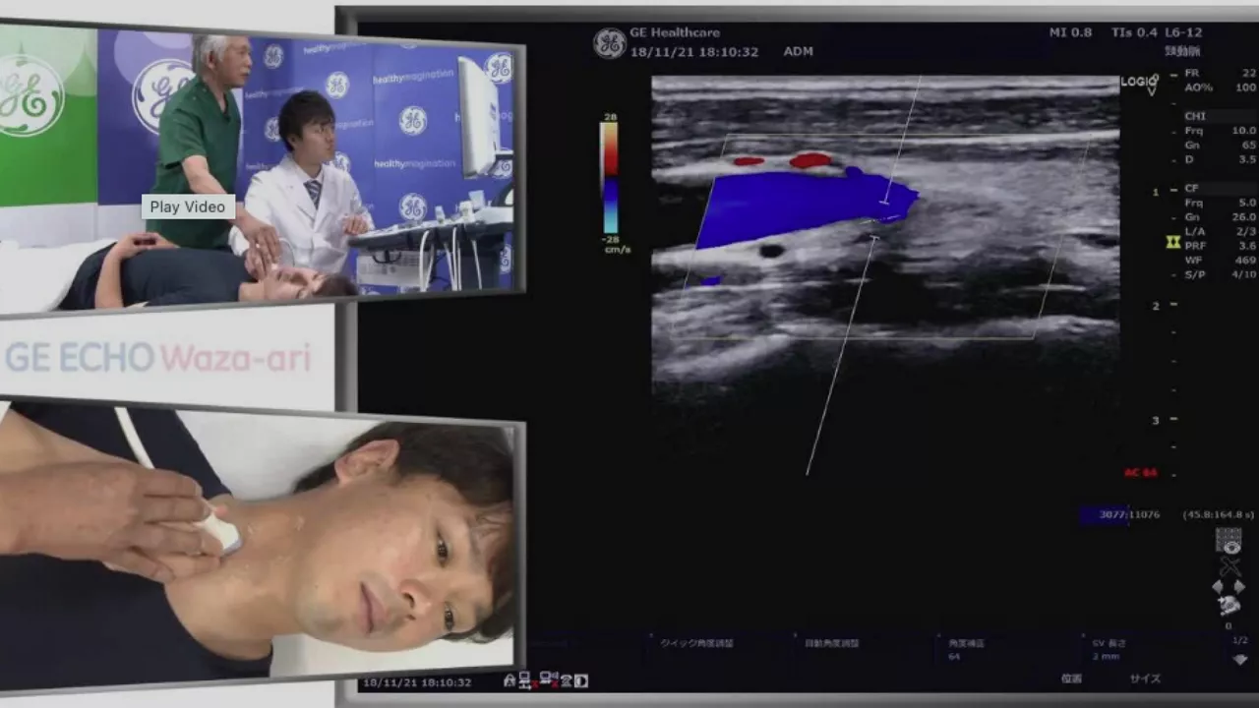Click the (45.8:164.8 s) cine time readout
The height and width of the screenshot is (708, 1259).
(1219, 514)
